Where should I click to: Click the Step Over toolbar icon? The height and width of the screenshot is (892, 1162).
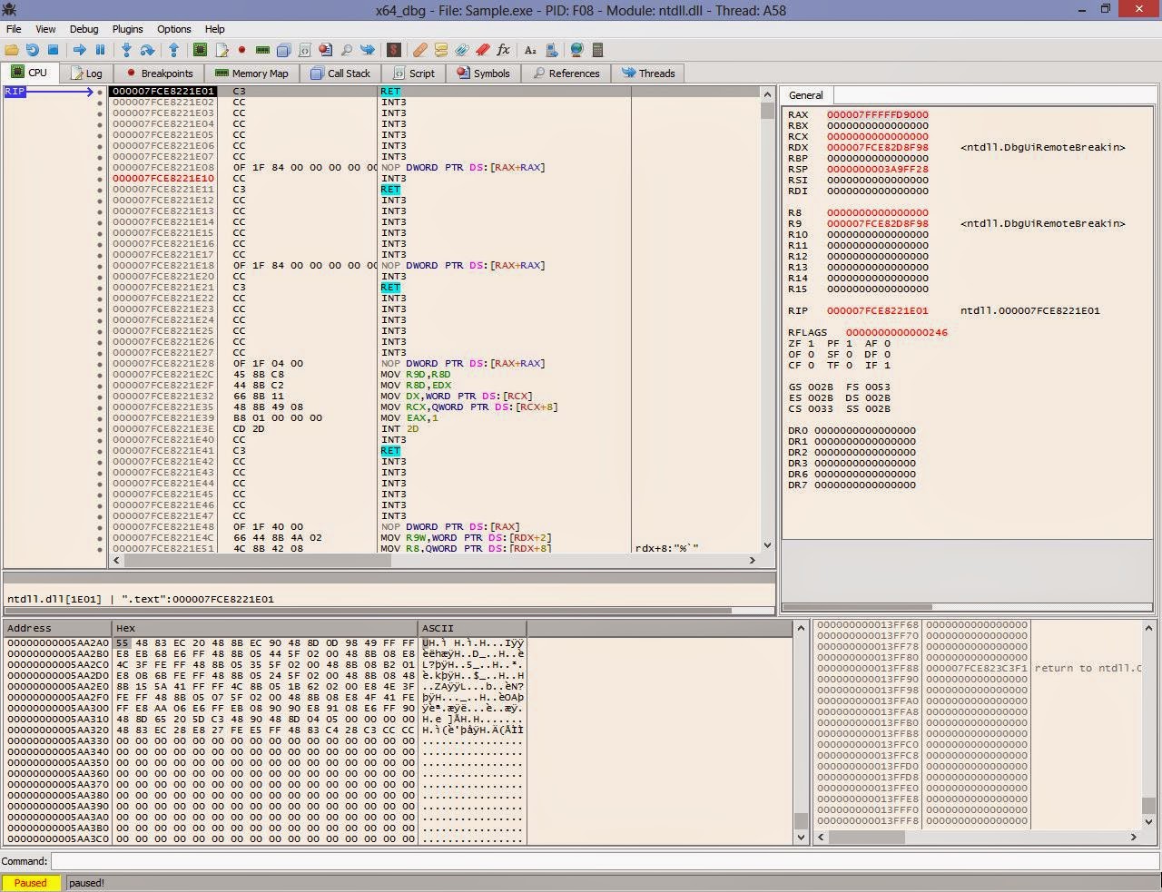point(147,50)
